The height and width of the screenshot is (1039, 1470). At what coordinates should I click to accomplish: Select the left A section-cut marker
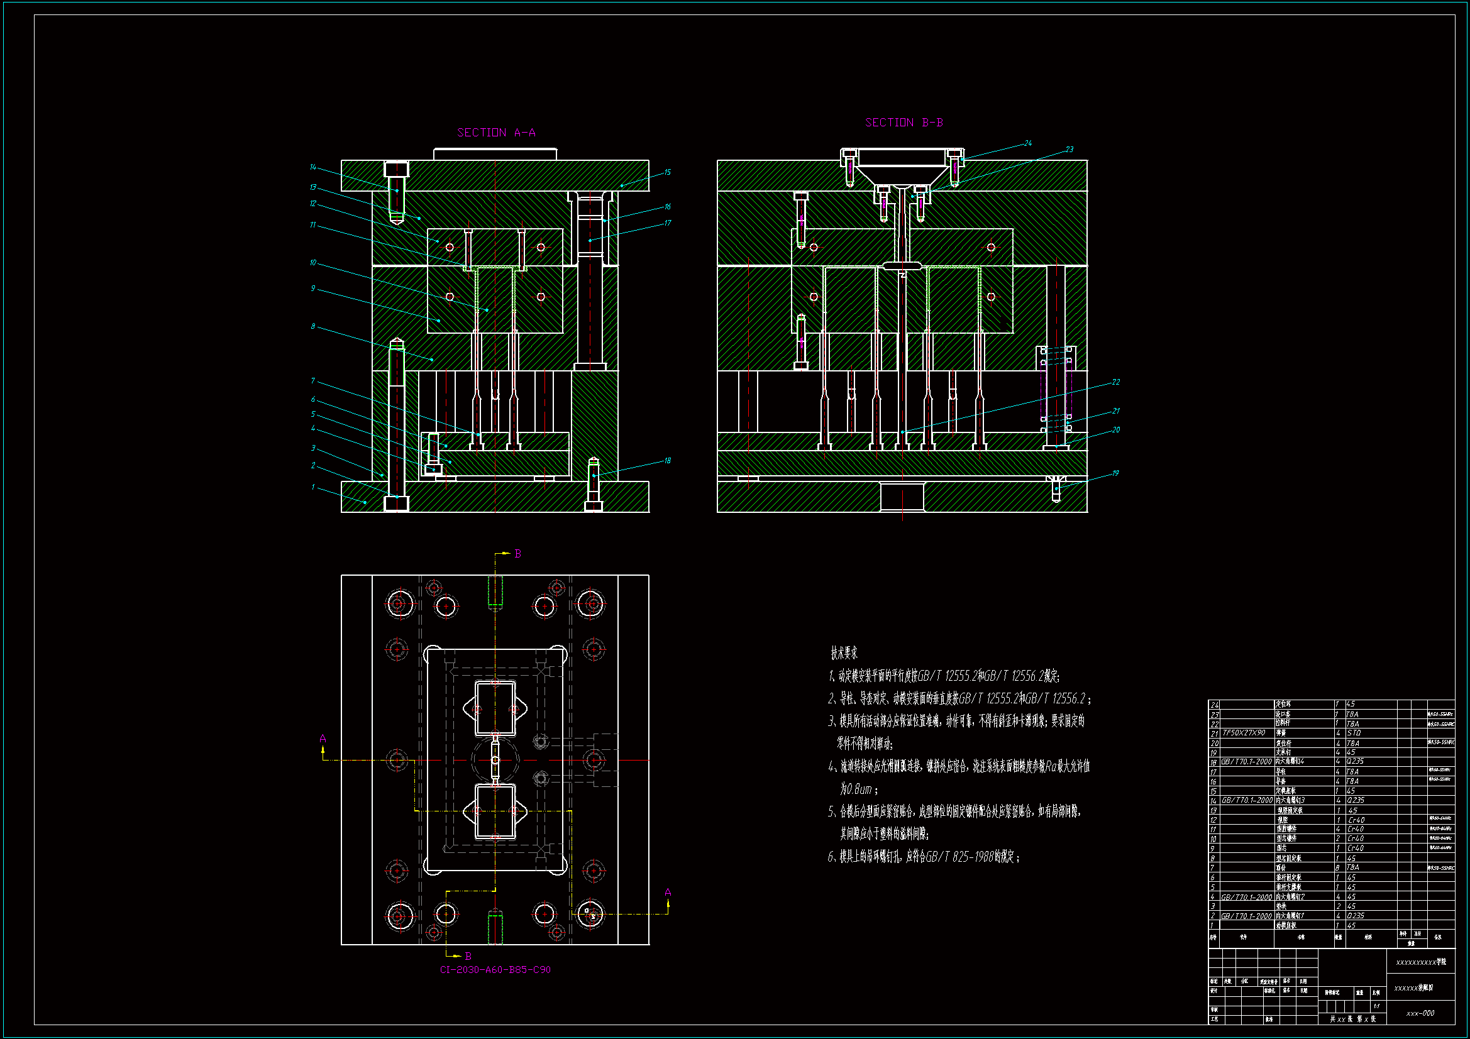pyautogui.click(x=323, y=739)
